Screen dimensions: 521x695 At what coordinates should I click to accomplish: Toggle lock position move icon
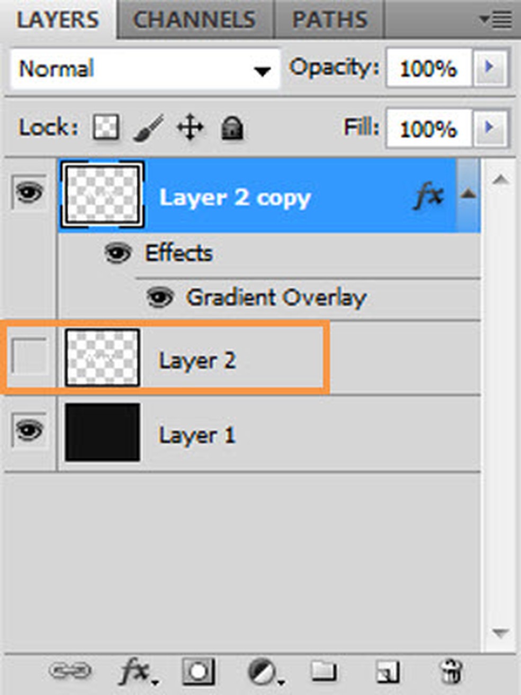tap(190, 128)
